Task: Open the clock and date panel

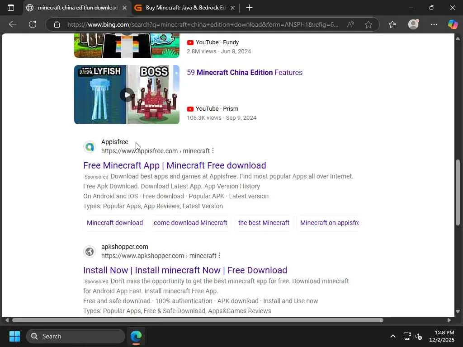Action: (441, 336)
